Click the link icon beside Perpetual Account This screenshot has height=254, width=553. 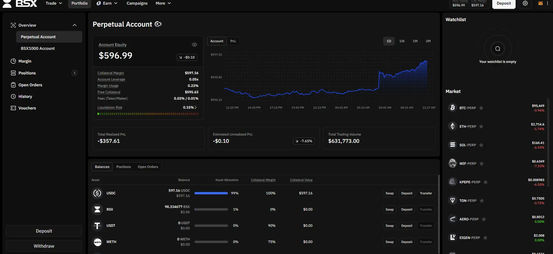[x=158, y=24]
